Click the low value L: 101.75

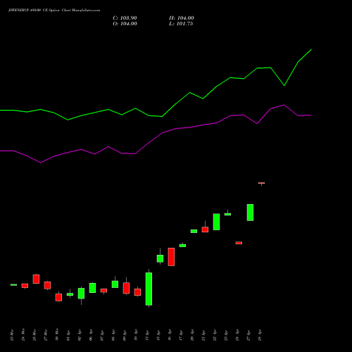pos(181,24)
